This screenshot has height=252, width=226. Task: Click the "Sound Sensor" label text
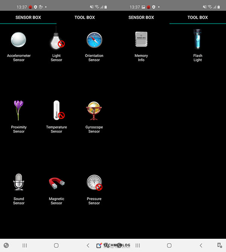(19, 201)
